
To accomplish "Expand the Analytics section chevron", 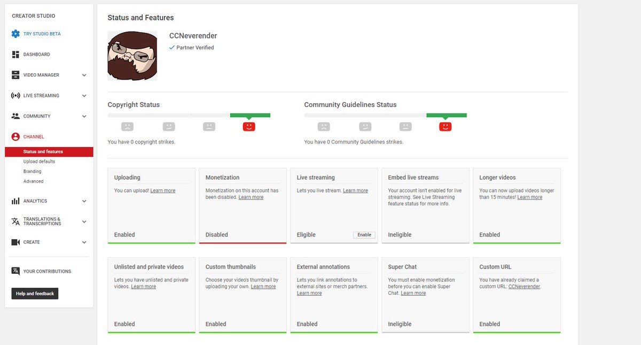I will click(84, 201).
